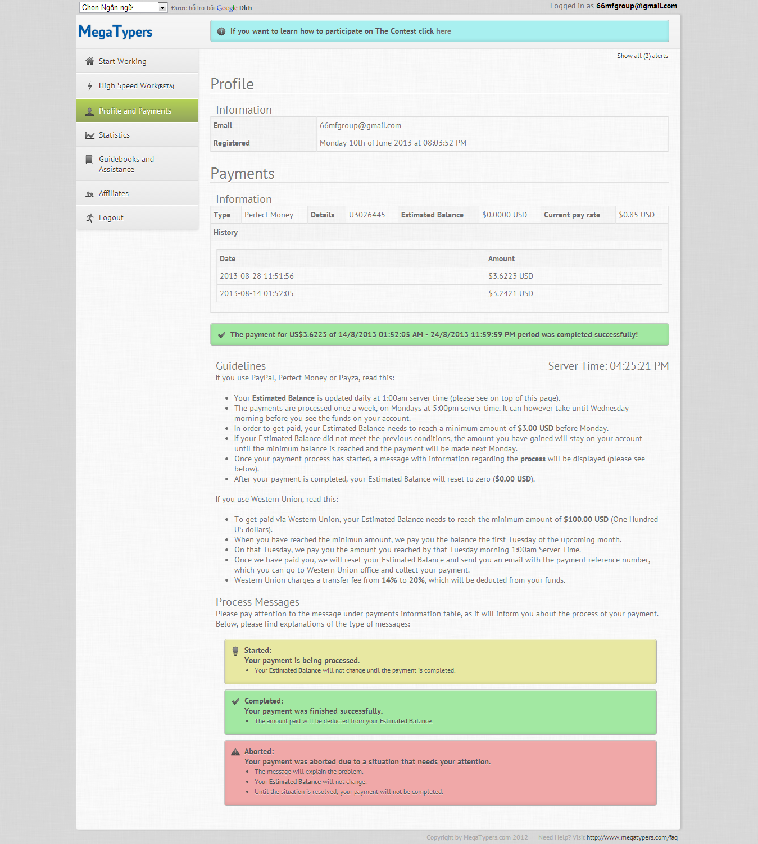This screenshot has height=844, width=758.
Task: Open the Chọn Ngôn ngữ language dropdown
Action: pyautogui.click(x=124, y=7)
